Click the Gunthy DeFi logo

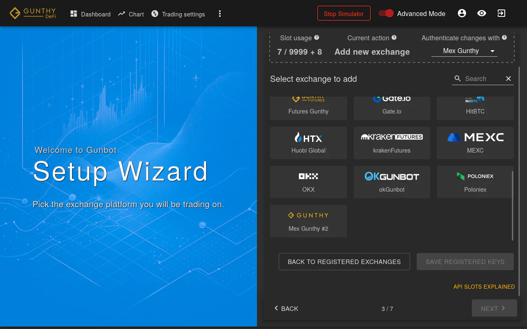(x=33, y=13)
